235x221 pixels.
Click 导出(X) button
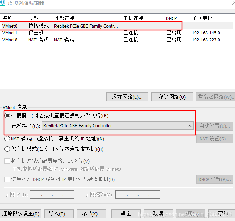pos(91,214)
